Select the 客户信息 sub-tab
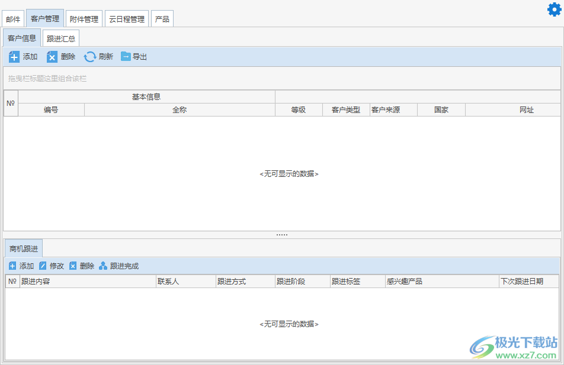This screenshot has height=365, width=564. tap(21, 38)
